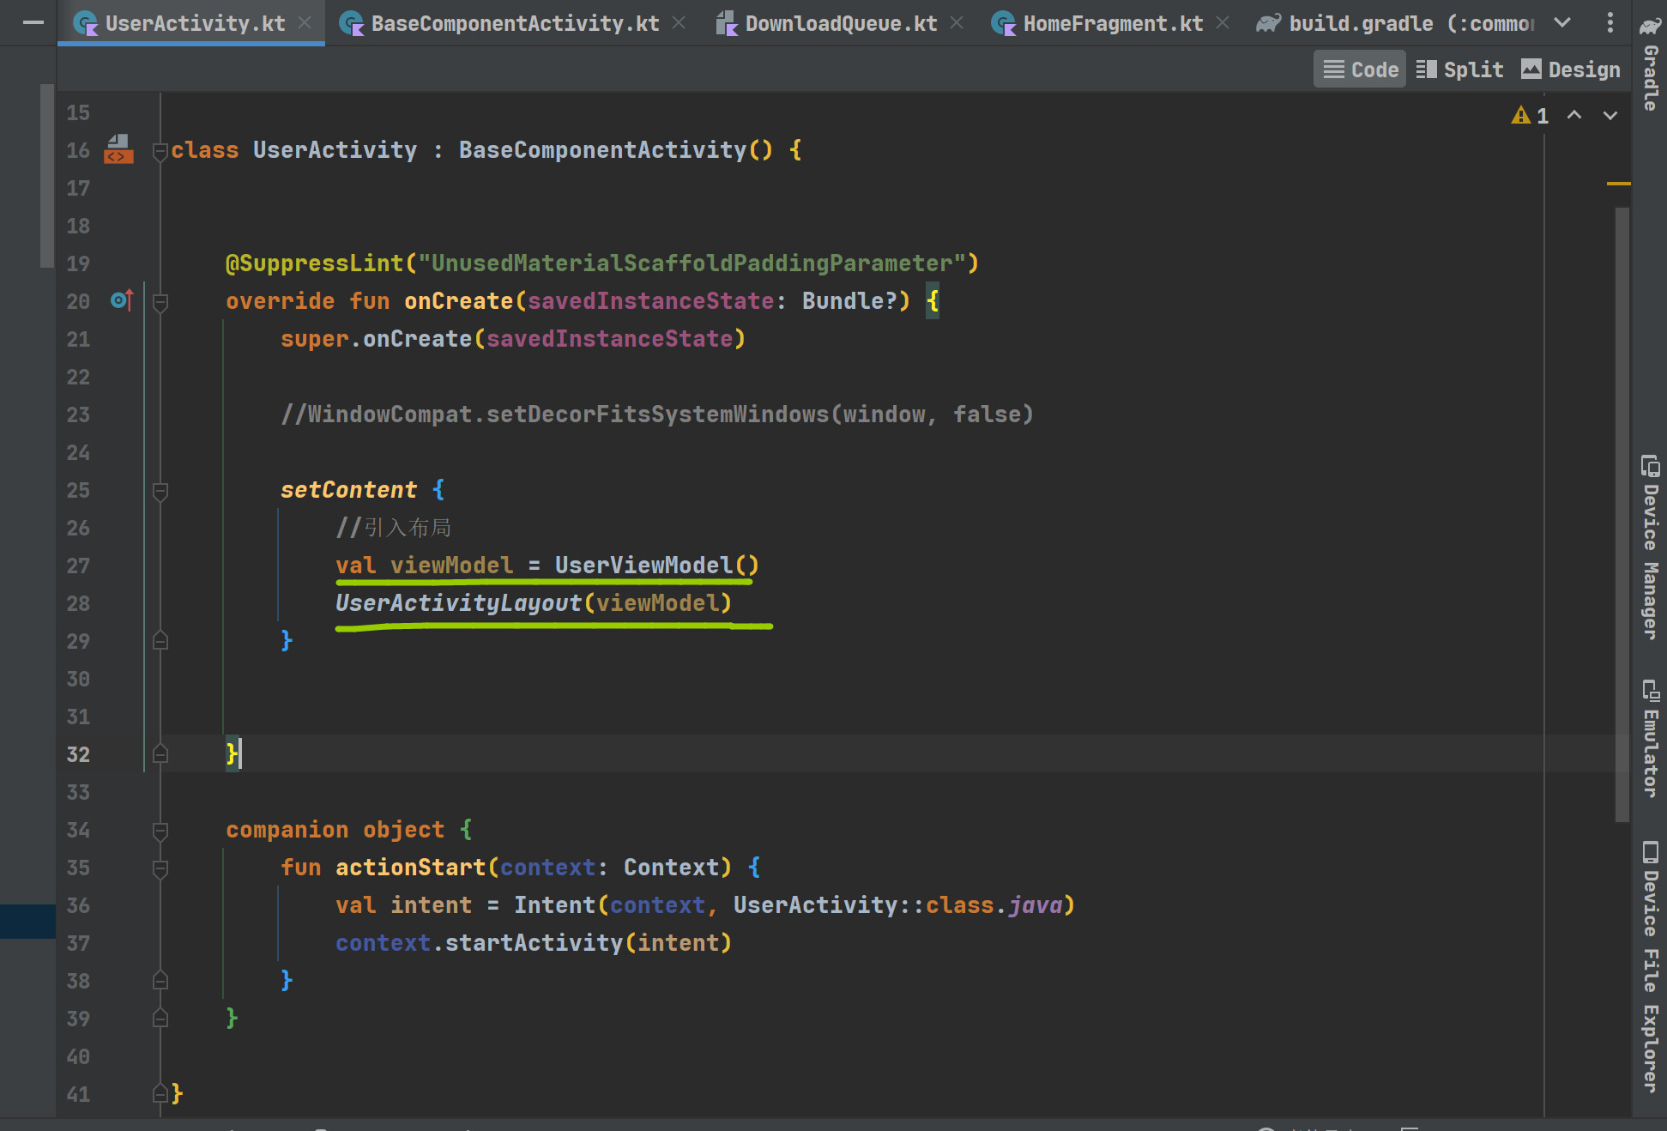Go to previous highlighted problem arrow
The height and width of the screenshot is (1131, 1667).
tap(1574, 115)
